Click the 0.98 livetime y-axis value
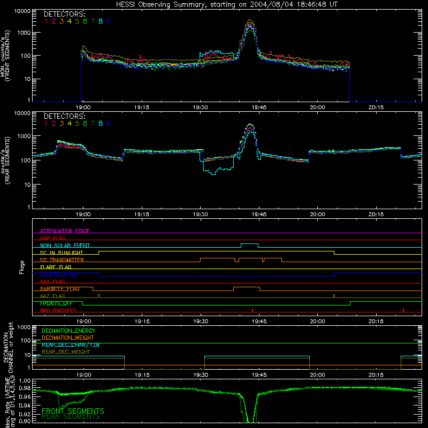 (25, 388)
